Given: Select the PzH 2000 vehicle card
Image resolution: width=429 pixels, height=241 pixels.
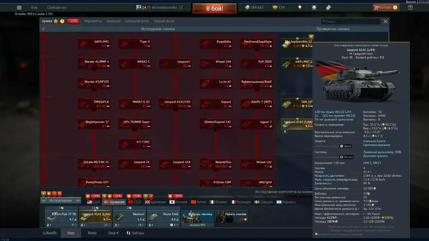Looking at the screenshot, I should coord(257,64).
